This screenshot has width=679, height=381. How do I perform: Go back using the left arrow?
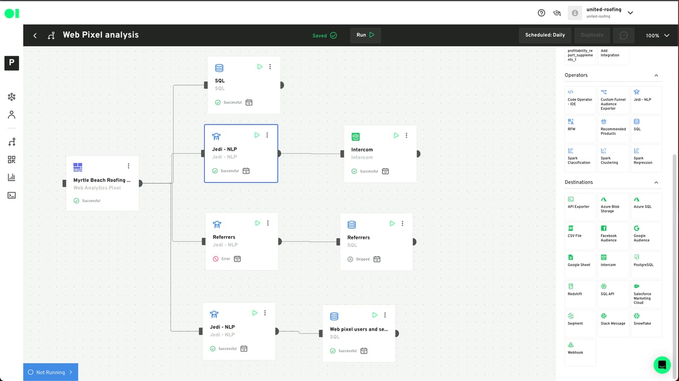35,35
